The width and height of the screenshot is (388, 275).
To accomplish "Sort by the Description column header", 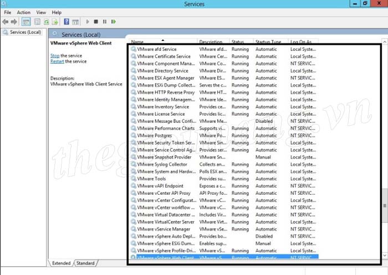I will (213, 41).
